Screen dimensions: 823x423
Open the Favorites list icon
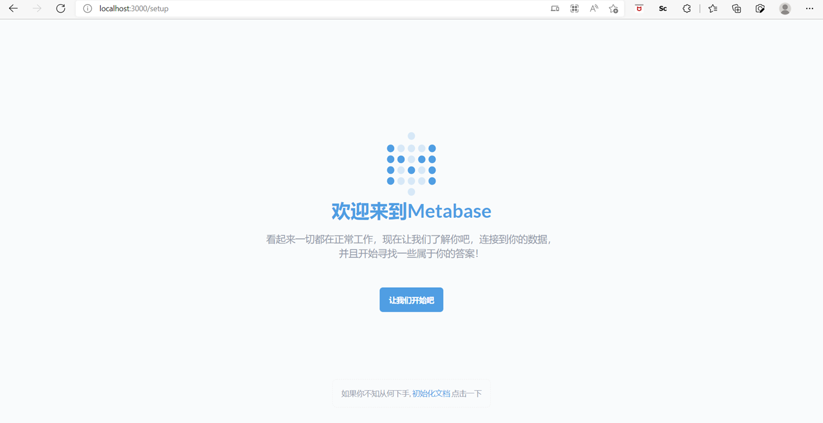(x=713, y=9)
